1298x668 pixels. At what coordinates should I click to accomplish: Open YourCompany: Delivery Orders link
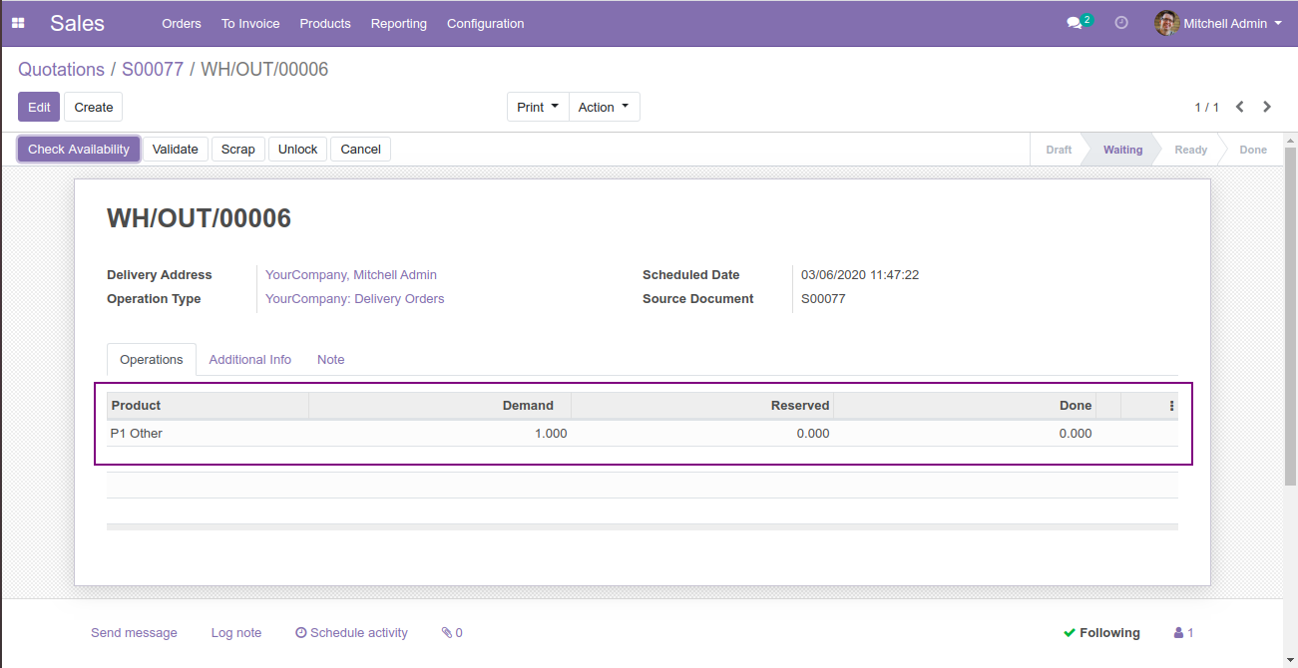click(355, 299)
